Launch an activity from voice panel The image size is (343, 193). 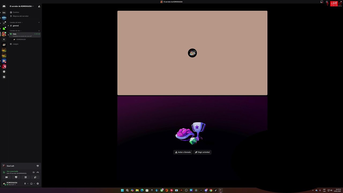coord(25,177)
